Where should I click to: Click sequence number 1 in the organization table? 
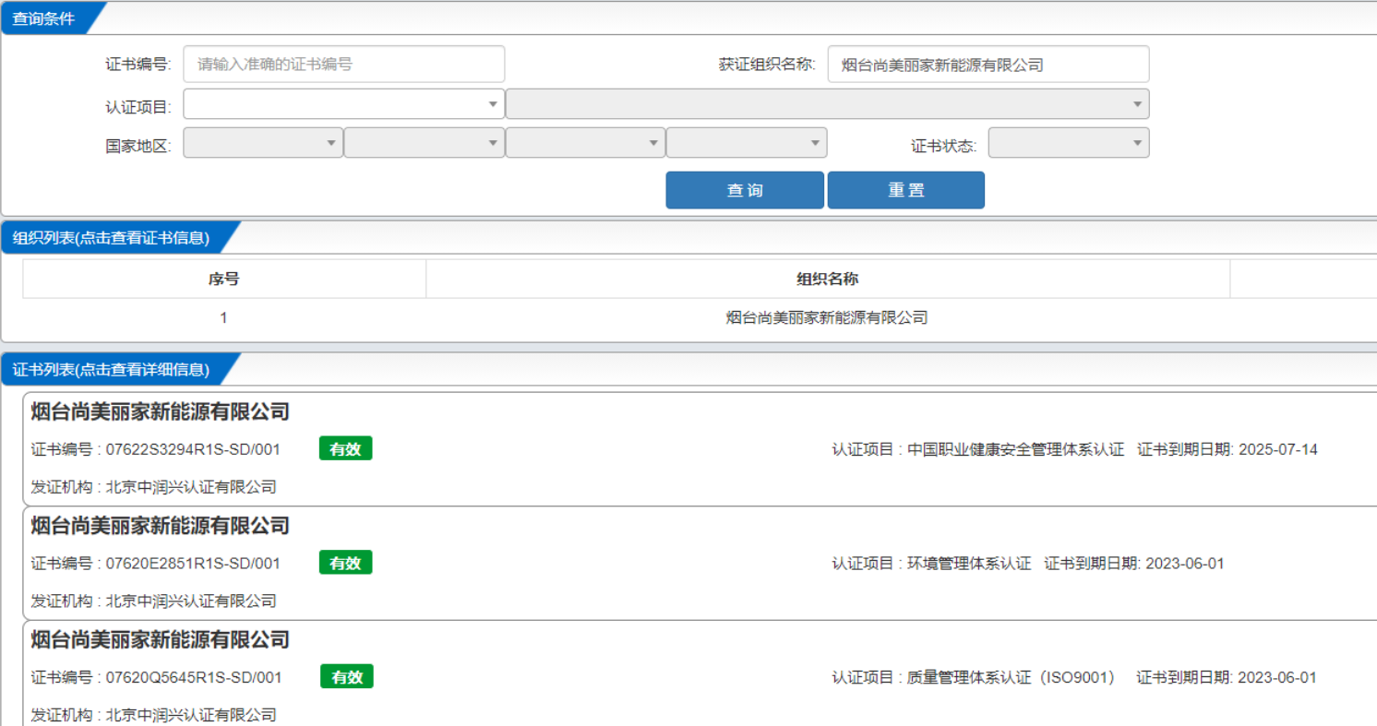[x=223, y=318]
